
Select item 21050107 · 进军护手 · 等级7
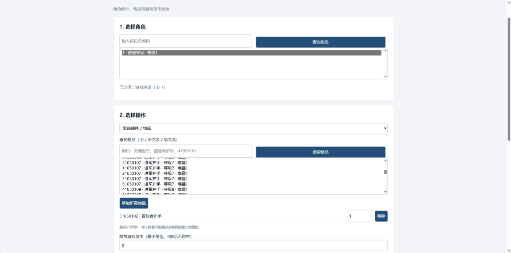coord(252,173)
